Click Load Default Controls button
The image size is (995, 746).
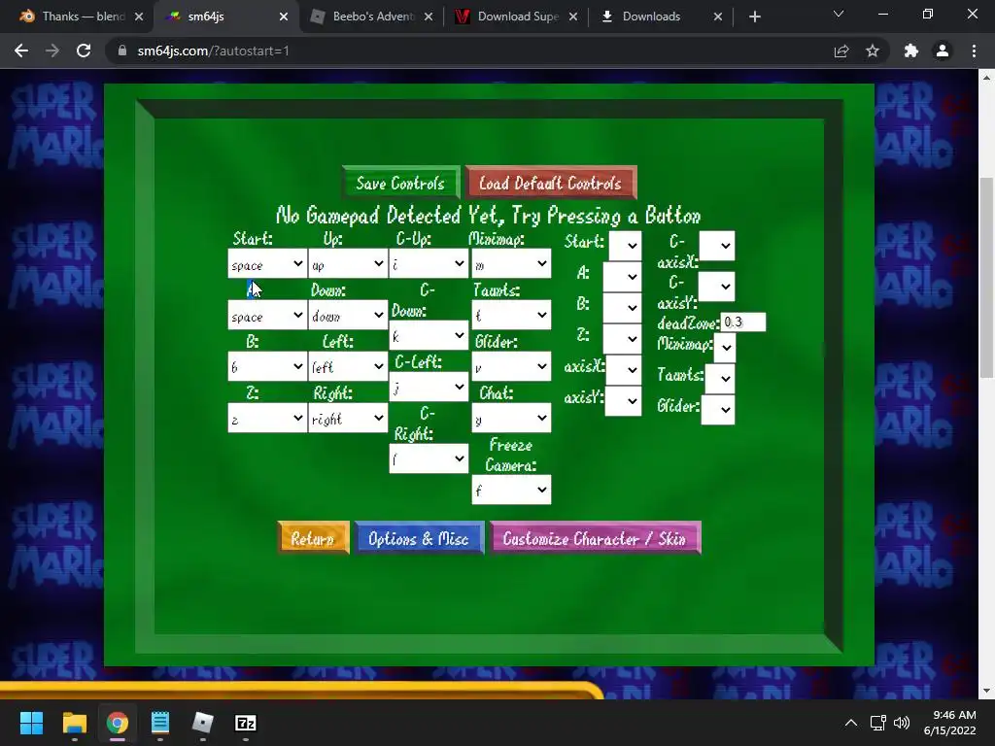550,183
